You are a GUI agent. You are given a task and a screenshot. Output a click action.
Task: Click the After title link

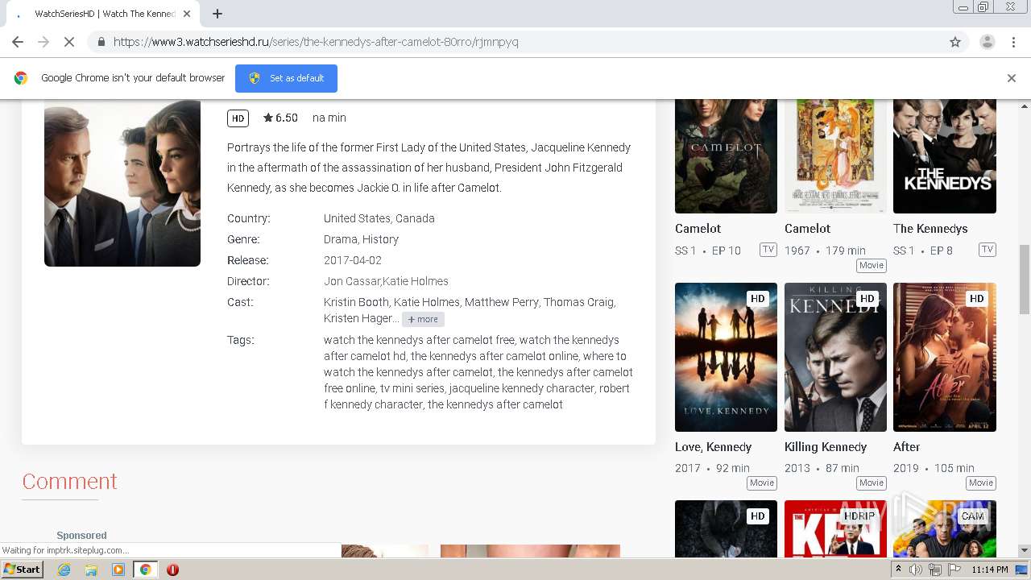(x=906, y=447)
